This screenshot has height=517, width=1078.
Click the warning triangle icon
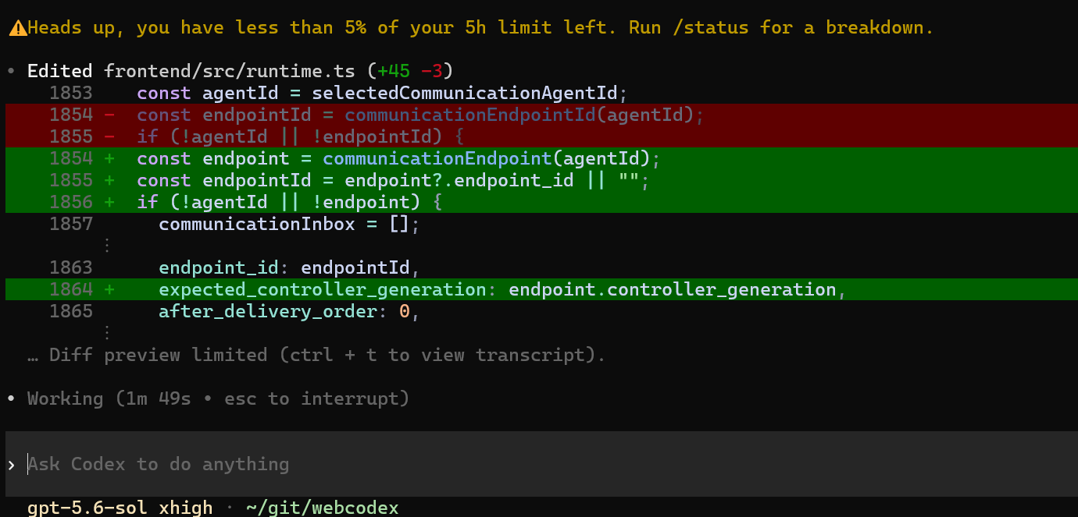click(17, 29)
